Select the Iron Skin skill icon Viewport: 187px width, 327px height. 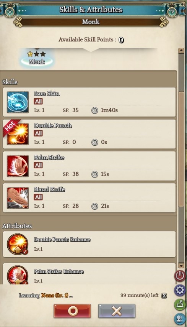(18, 102)
